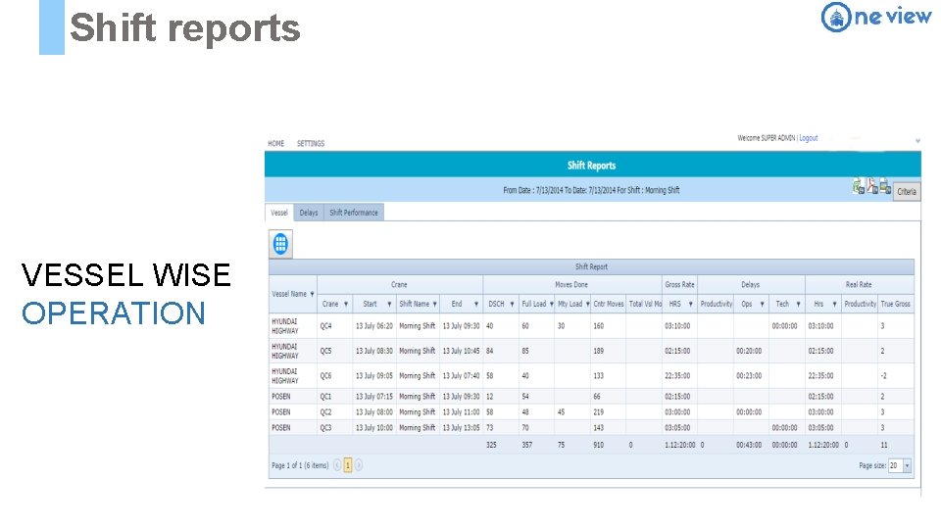Sort by Gross Rate Productivity header
Screen dimensions: 941x529
[716, 304]
